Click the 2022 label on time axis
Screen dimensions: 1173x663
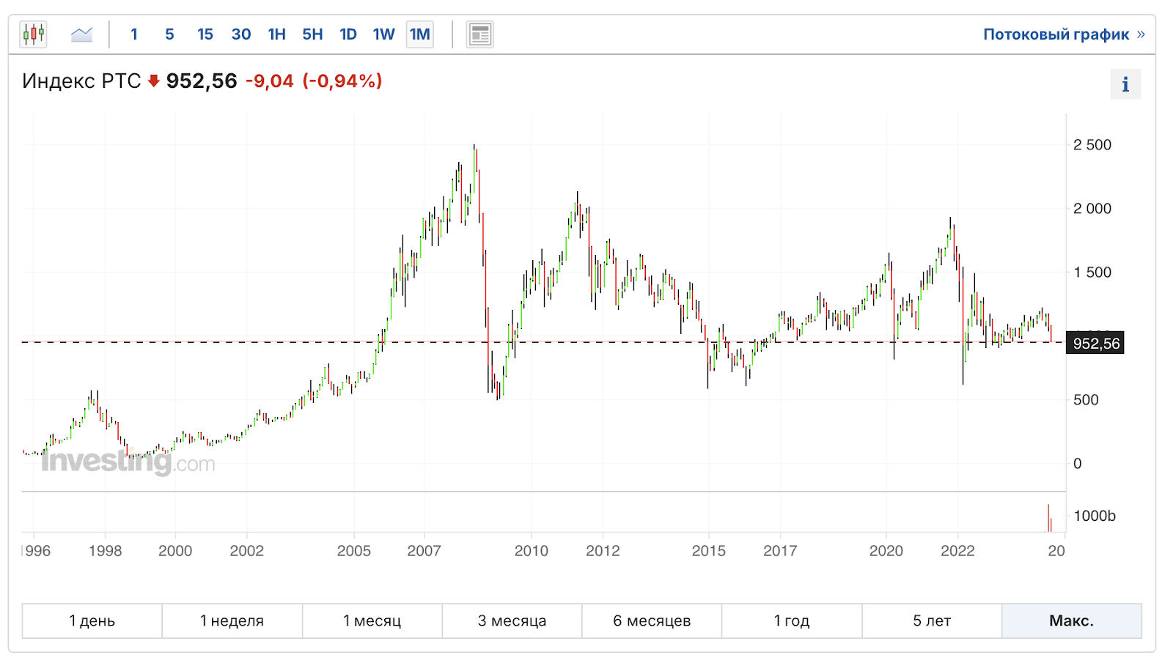[x=957, y=551]
